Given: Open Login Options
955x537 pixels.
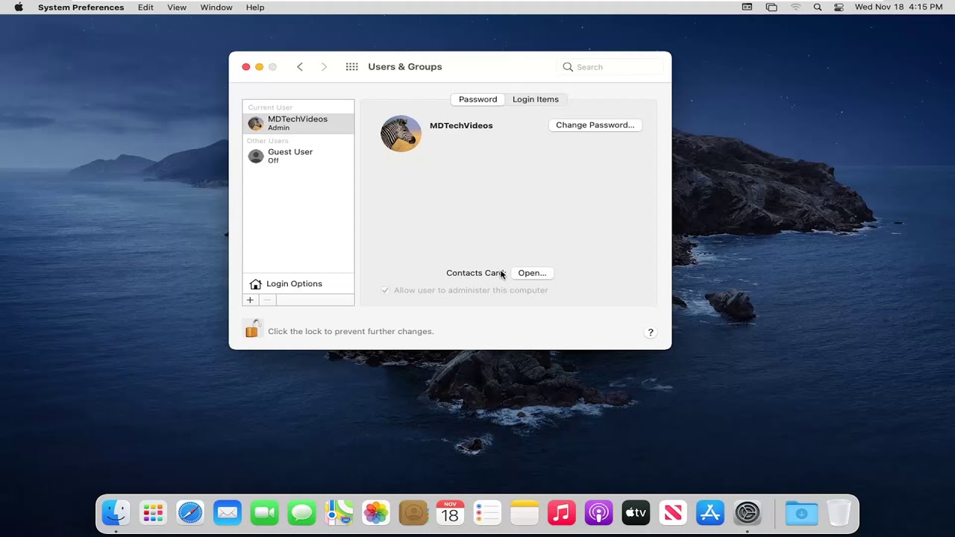Looking at the screenshot, I should pos(298,283).
